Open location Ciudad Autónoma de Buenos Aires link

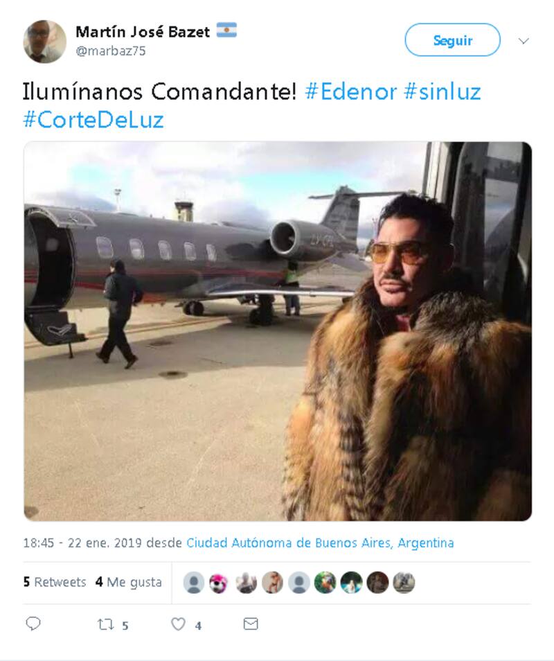pos(320,543)
